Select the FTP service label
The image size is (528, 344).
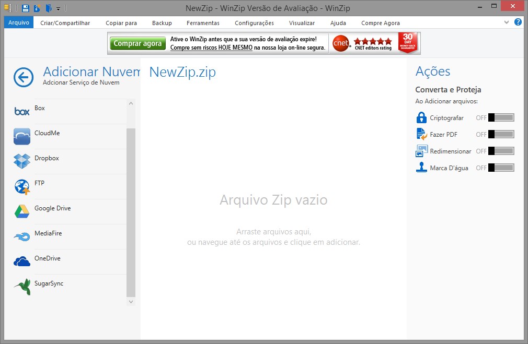point(39,183)
